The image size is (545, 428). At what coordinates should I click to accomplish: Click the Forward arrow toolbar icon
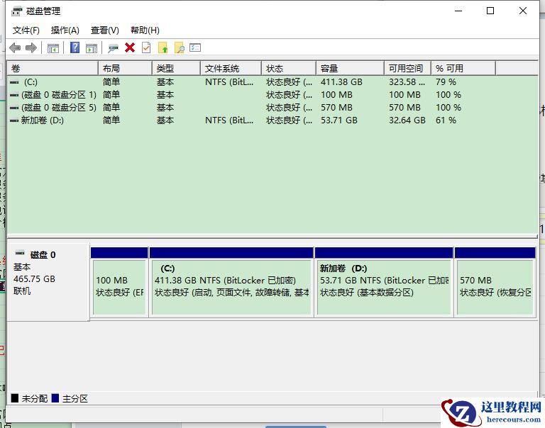[31, 47]
